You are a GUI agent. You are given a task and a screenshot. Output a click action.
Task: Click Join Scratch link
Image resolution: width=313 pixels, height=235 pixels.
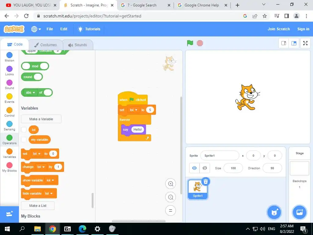[x=279, y=29]
